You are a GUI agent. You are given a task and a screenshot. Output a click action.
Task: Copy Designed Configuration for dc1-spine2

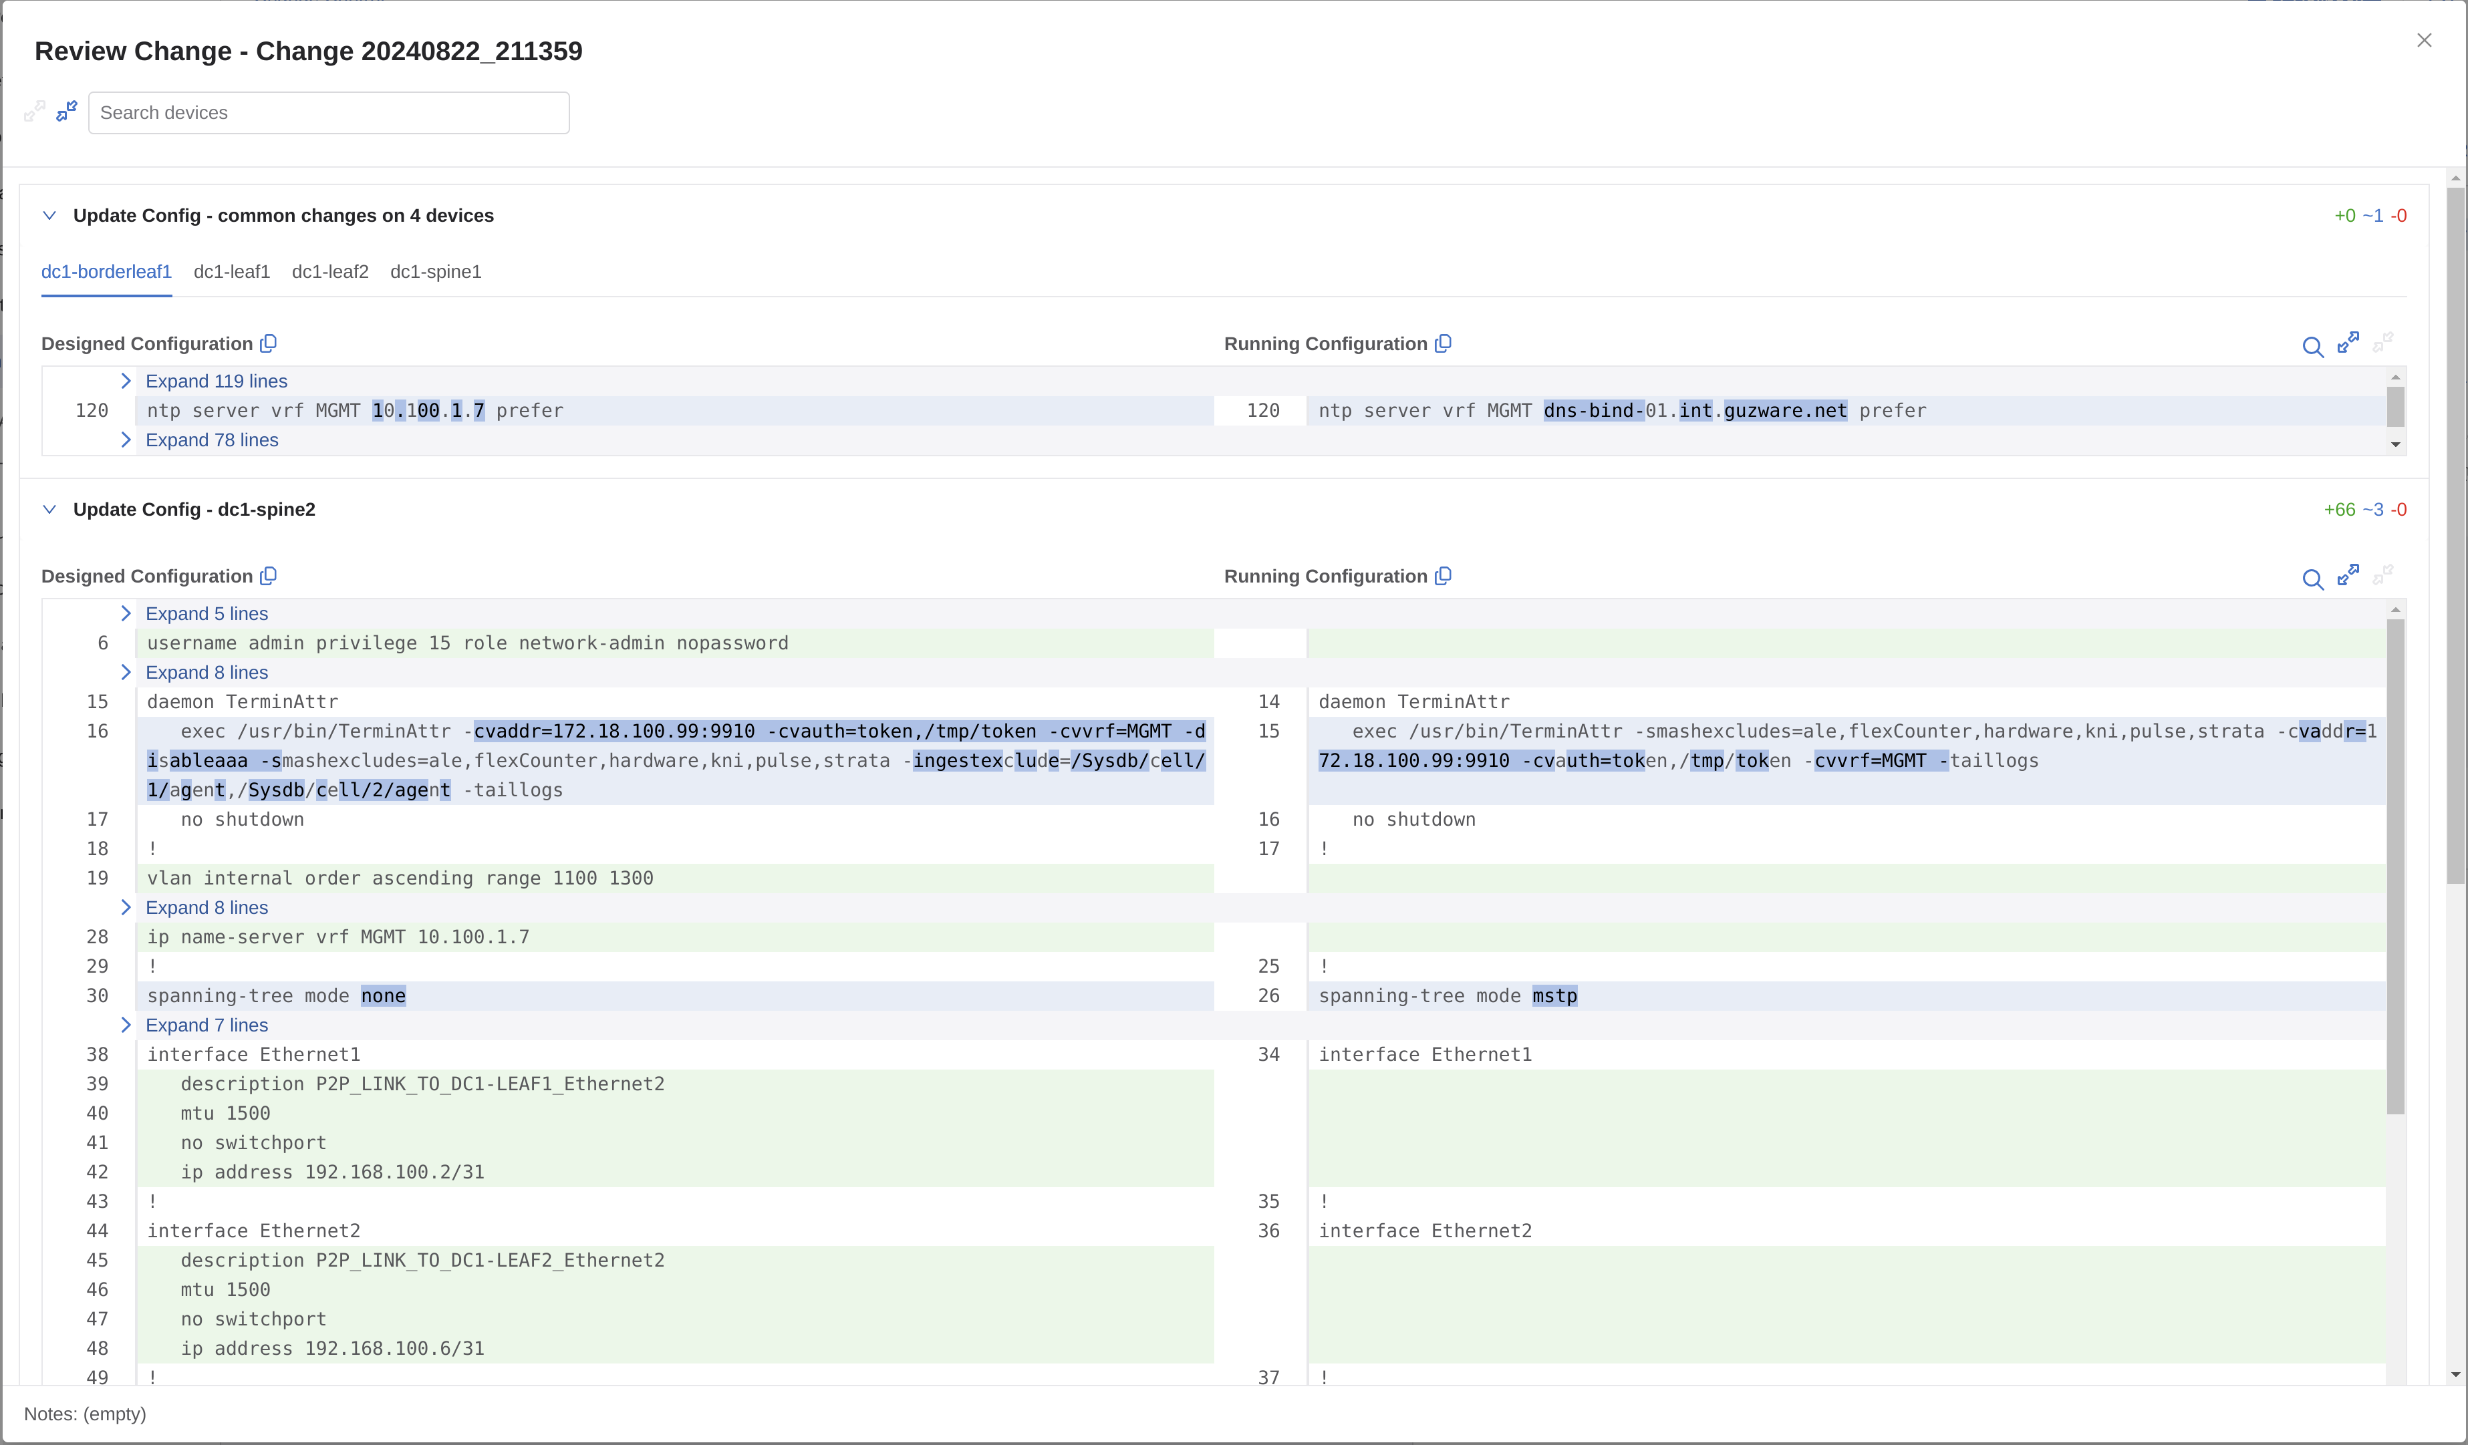(269, 577)
